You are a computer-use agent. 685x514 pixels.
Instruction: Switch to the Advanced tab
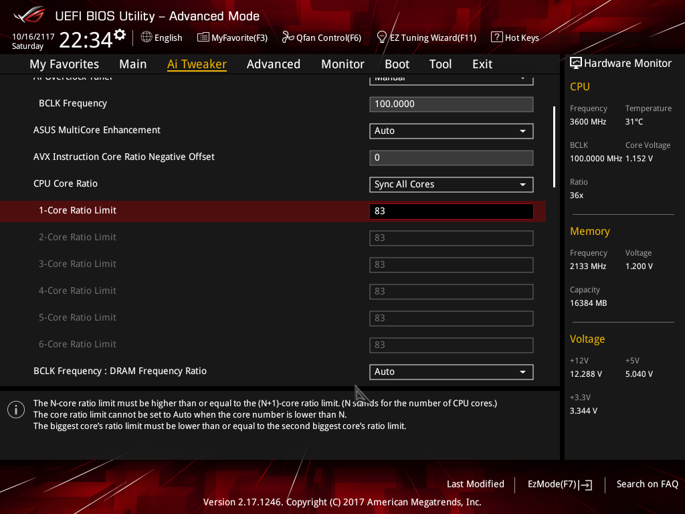274,64
